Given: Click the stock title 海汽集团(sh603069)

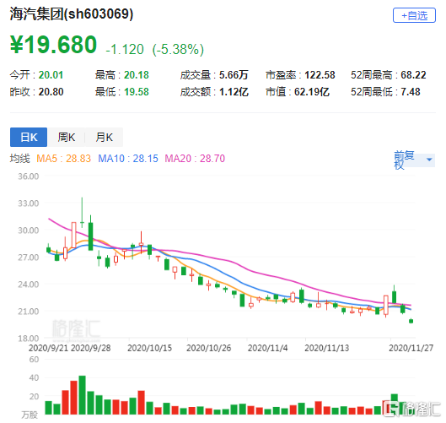Looking at the screenshot, I should point(72,14).
